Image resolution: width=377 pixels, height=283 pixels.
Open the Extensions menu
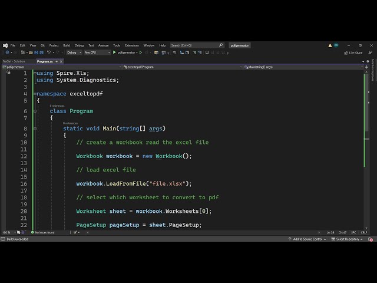tap(132, 45)
